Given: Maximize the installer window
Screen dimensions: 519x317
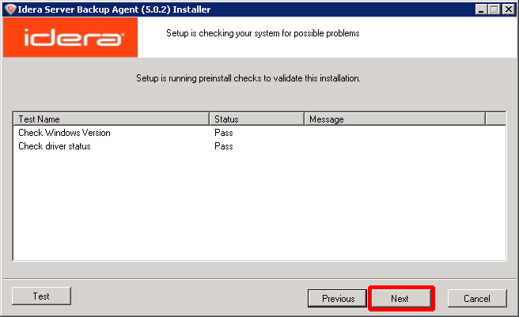Looking at the screenshot, I should [494, 9].
